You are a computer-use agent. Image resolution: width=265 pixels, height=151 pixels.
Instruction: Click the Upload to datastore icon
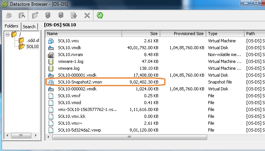click(48, 15)
